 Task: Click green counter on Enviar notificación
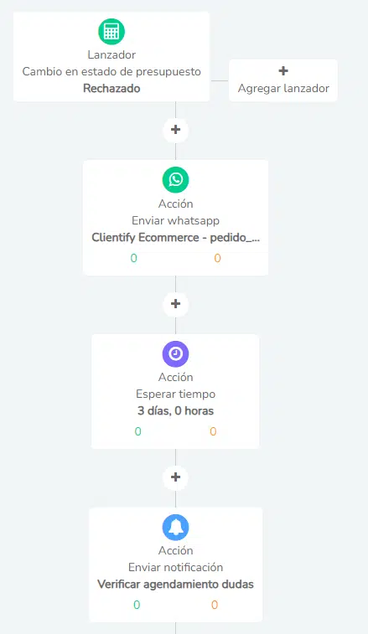click(137, 605)
